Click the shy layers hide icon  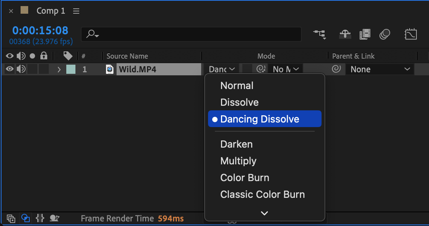pyautogui.click(x=345, y=35)
